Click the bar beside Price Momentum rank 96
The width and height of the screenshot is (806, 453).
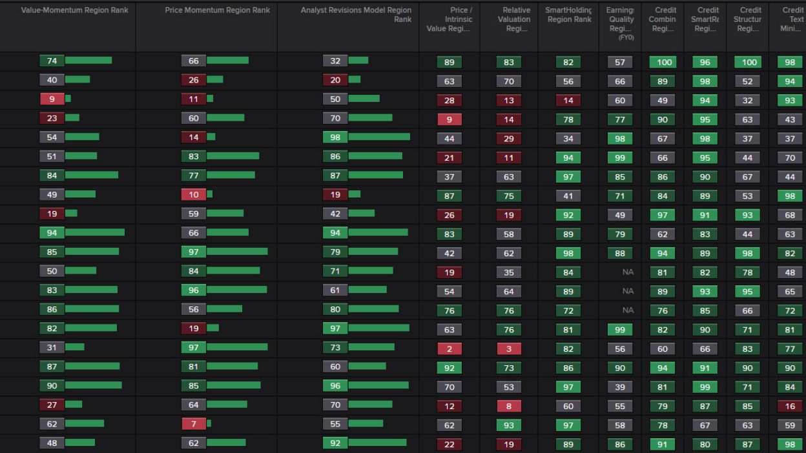pos(236,290)
